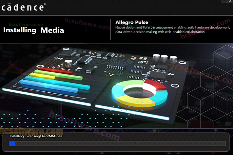Click the Allegro Pulse description paragraph
Image resolution: width=233 pixels, height=155 pixels.
173,30
